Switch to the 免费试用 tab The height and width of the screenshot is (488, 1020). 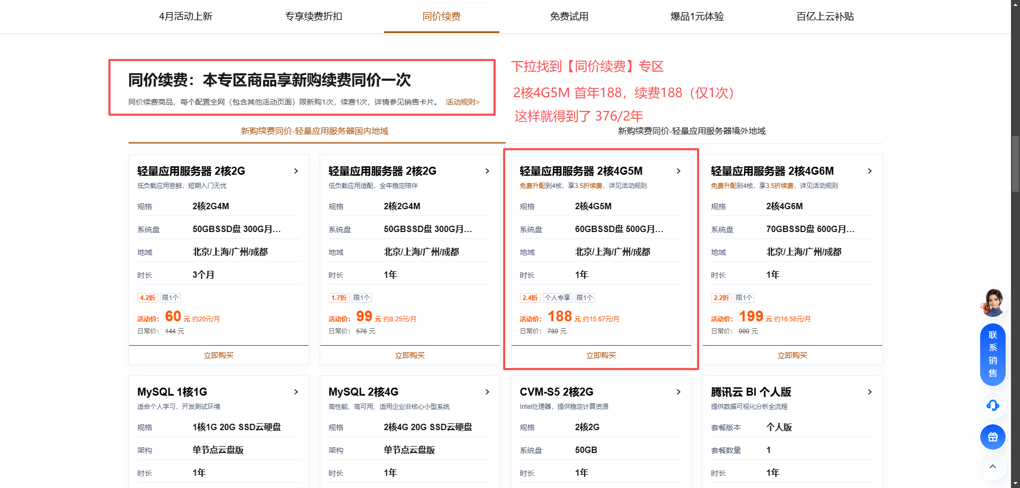pyautogui.click(x=569, y=16)
